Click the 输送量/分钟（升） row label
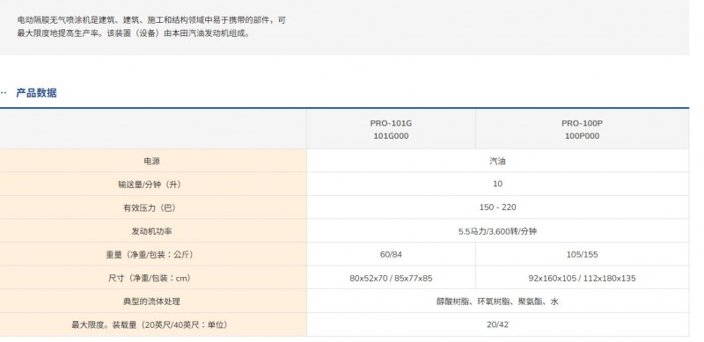This screenshot has width=704, height=342. point(151,185)
